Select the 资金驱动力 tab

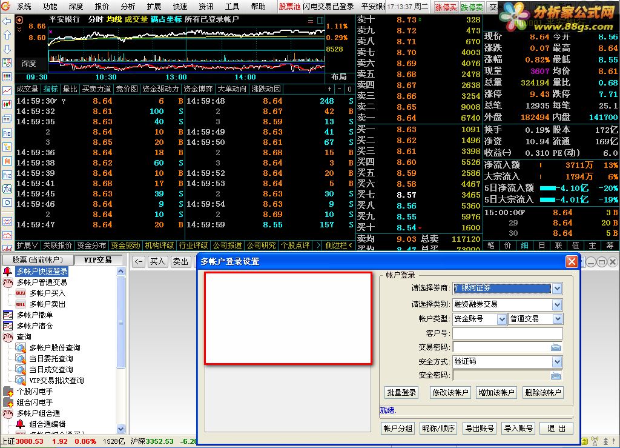[160, 89]
